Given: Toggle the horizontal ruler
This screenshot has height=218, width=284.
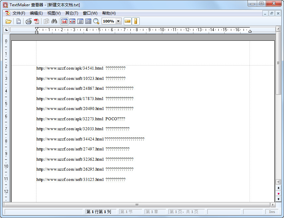Looking at the screenshot, I should (x=127, y=21).
